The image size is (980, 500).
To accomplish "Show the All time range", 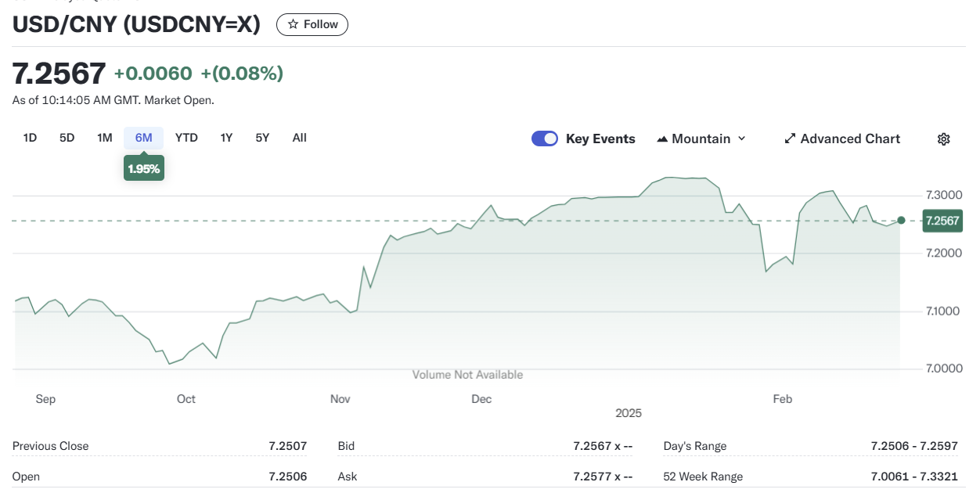I will 299,138.
